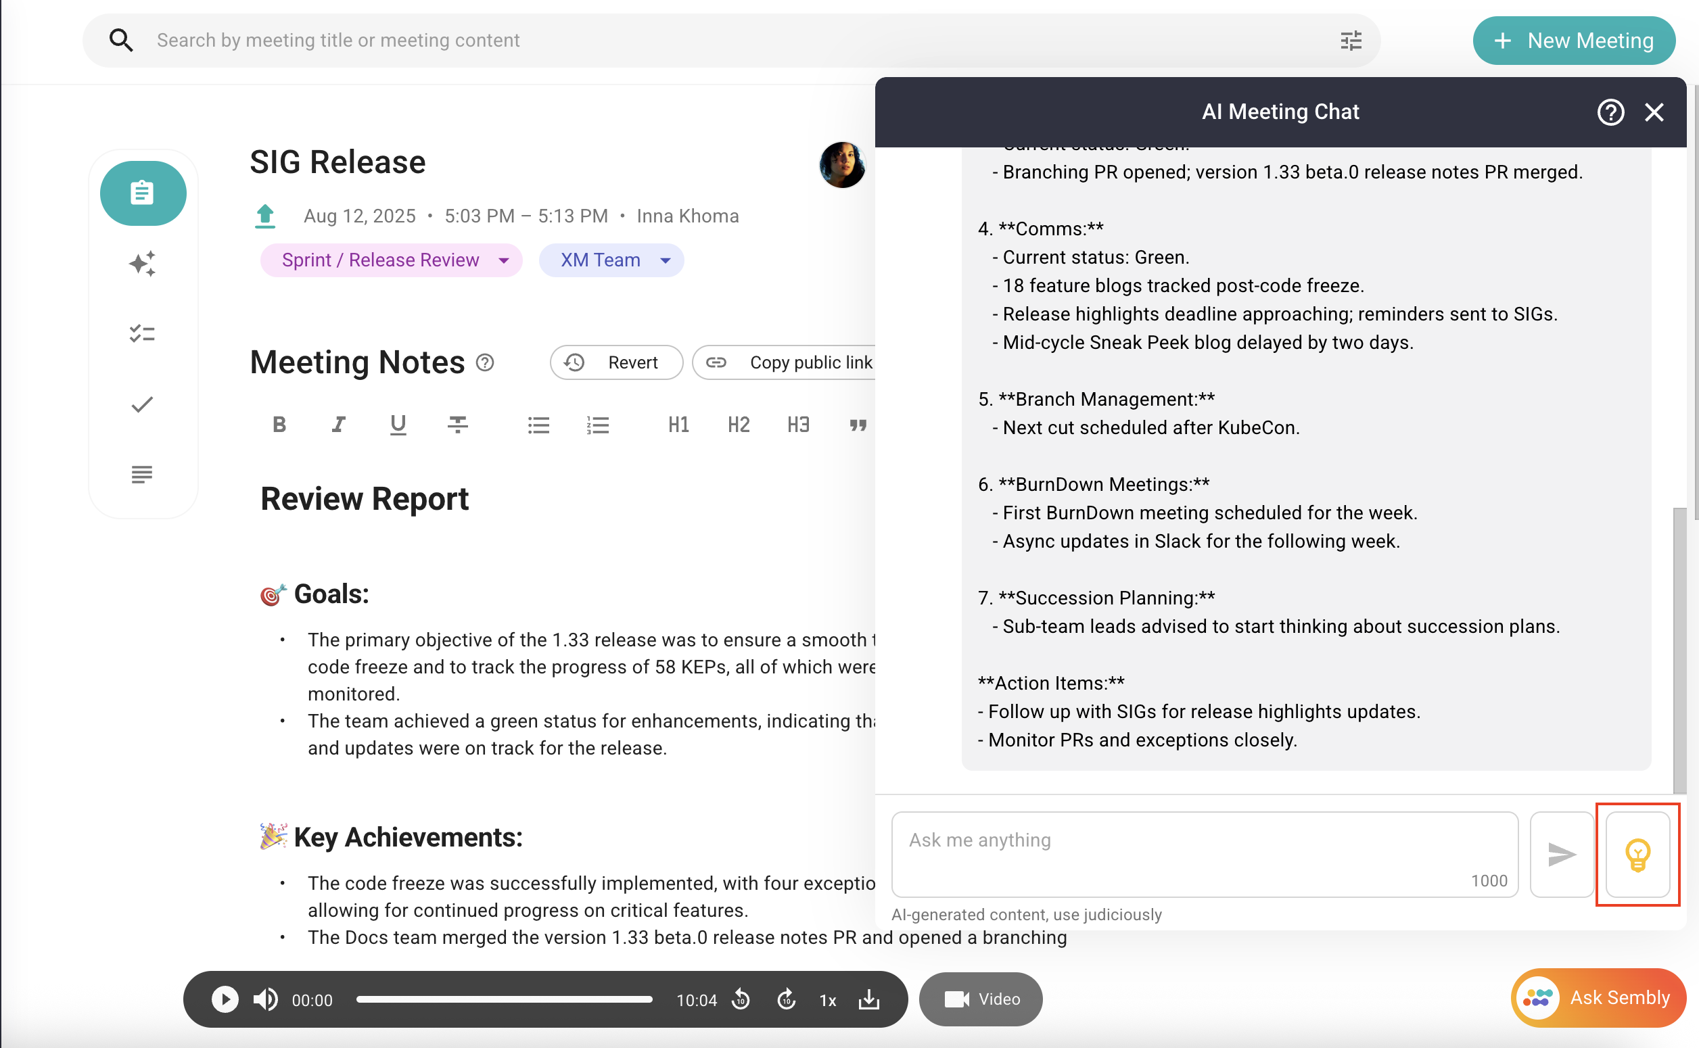
Task: Open the tasks checklist sidebar icon
Action: [142, 334]
